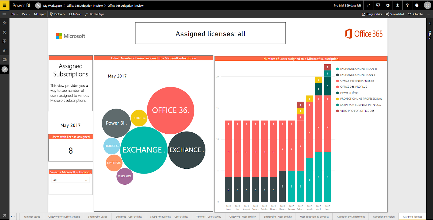Open Usage metrics
Viewport: 433px width, 220px height.
pyautogui.click(x=372, y=14)
